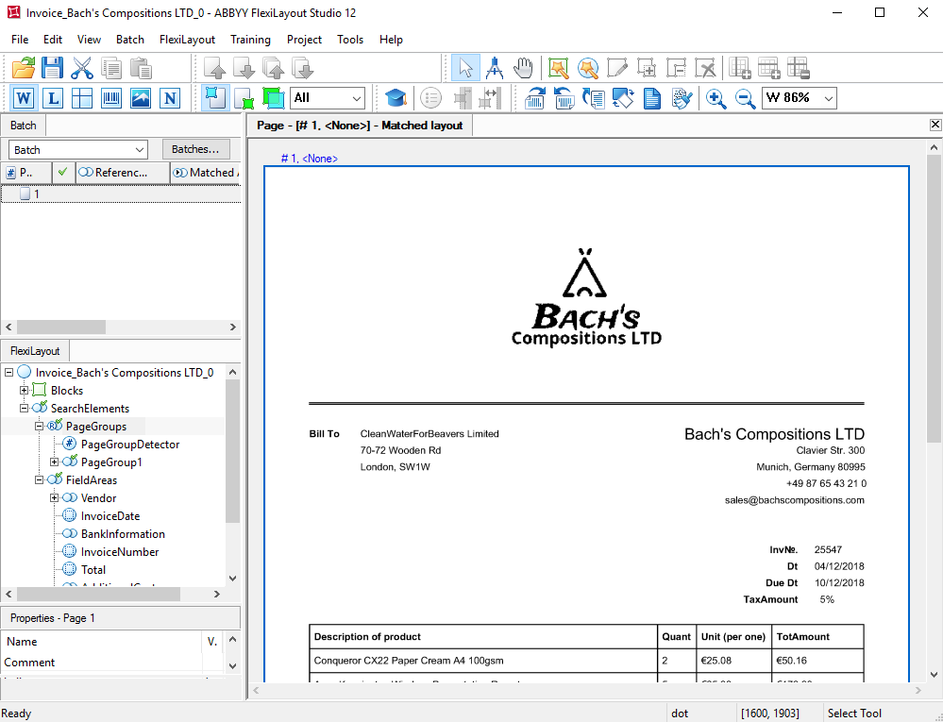Viewport: 943px width, 722px height.
Task: Click the stacked pages down-arrow icon
Action: (x=303, y=69)
